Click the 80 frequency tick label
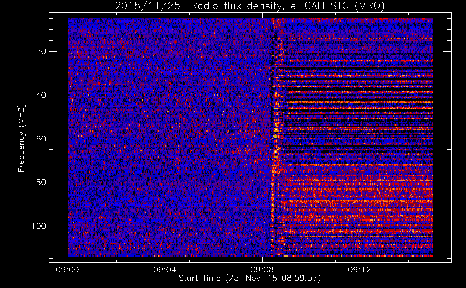 coord(41,182)
